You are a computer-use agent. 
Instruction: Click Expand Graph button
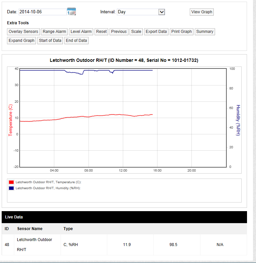pyautogui.click(x=22, y=41)
